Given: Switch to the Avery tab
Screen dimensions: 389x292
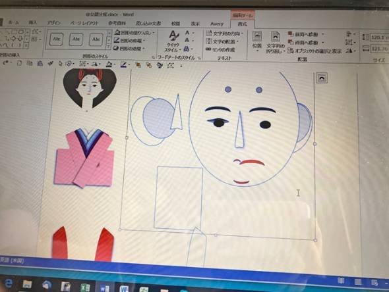Looking at the screenshot, I should [217, 24].
